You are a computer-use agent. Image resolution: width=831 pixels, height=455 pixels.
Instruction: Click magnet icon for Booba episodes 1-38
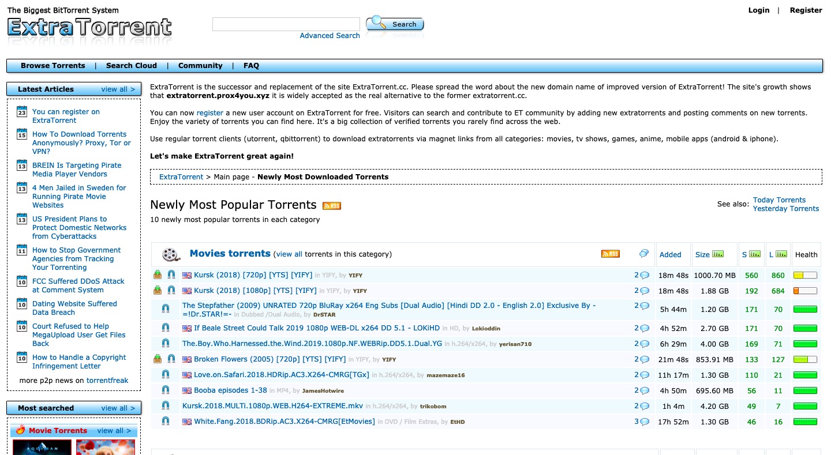click(x=166, y=390)
